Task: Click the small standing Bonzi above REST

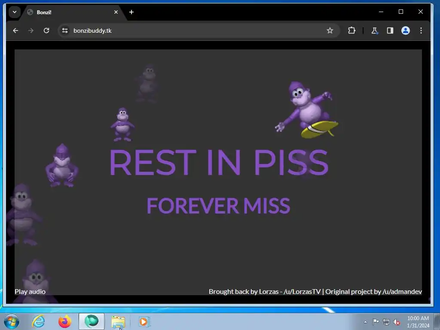Action: pyautogui.click(x=122, y=124)
